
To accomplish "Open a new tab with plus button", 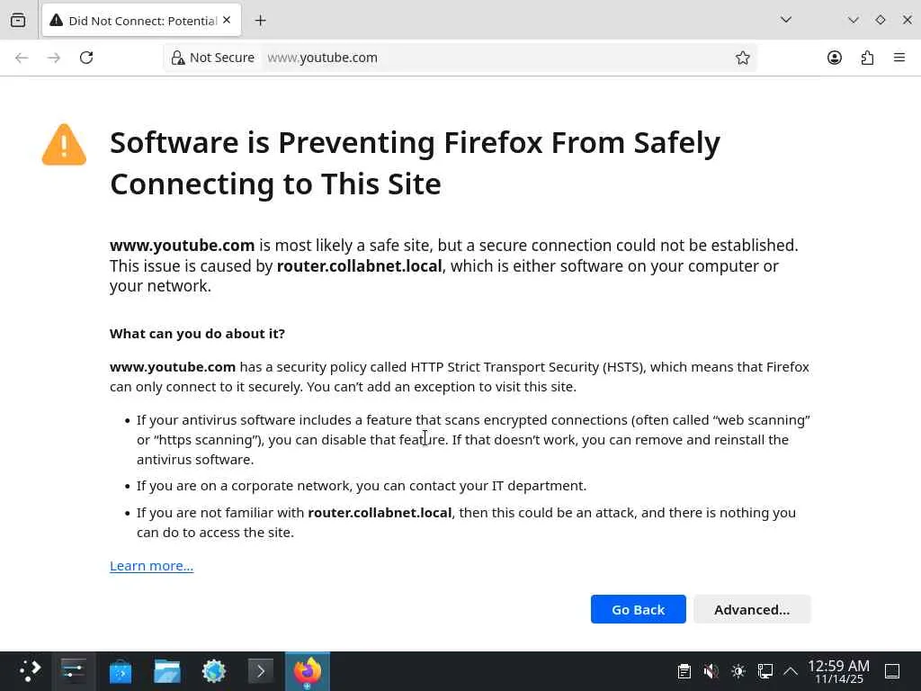I will pos(261,20).
